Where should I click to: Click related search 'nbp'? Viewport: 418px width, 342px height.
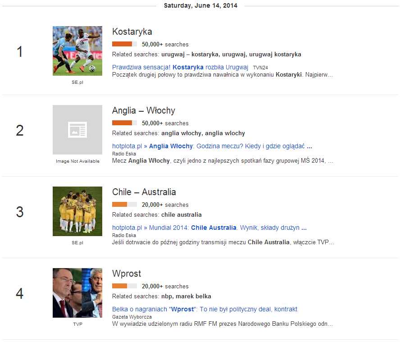(x=167, y=296)
